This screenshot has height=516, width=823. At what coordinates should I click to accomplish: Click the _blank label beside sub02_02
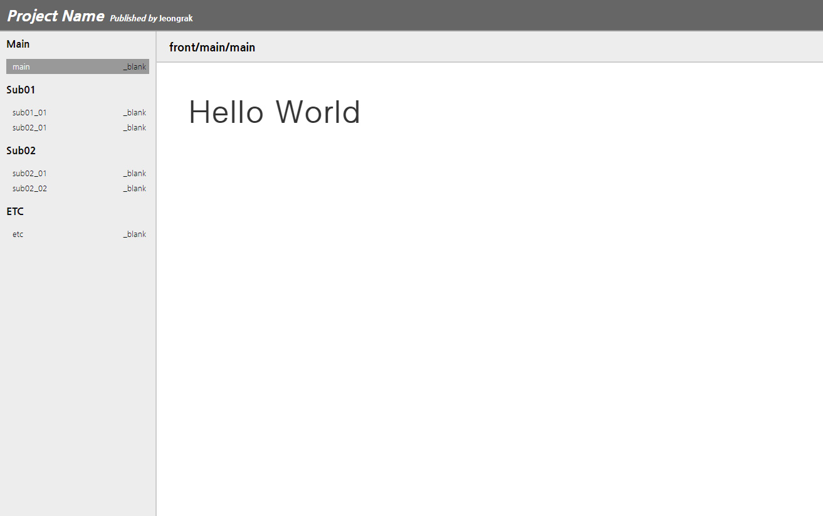tap(134, 188)
